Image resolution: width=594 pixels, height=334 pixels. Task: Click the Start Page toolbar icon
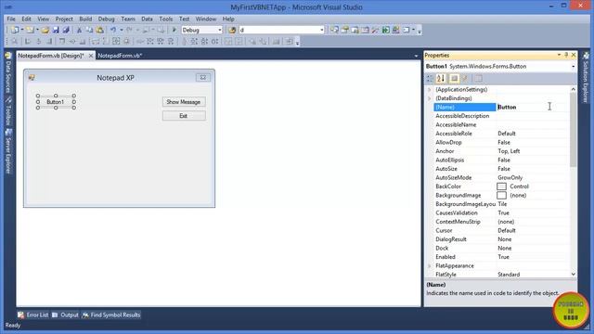pos(386,30)
